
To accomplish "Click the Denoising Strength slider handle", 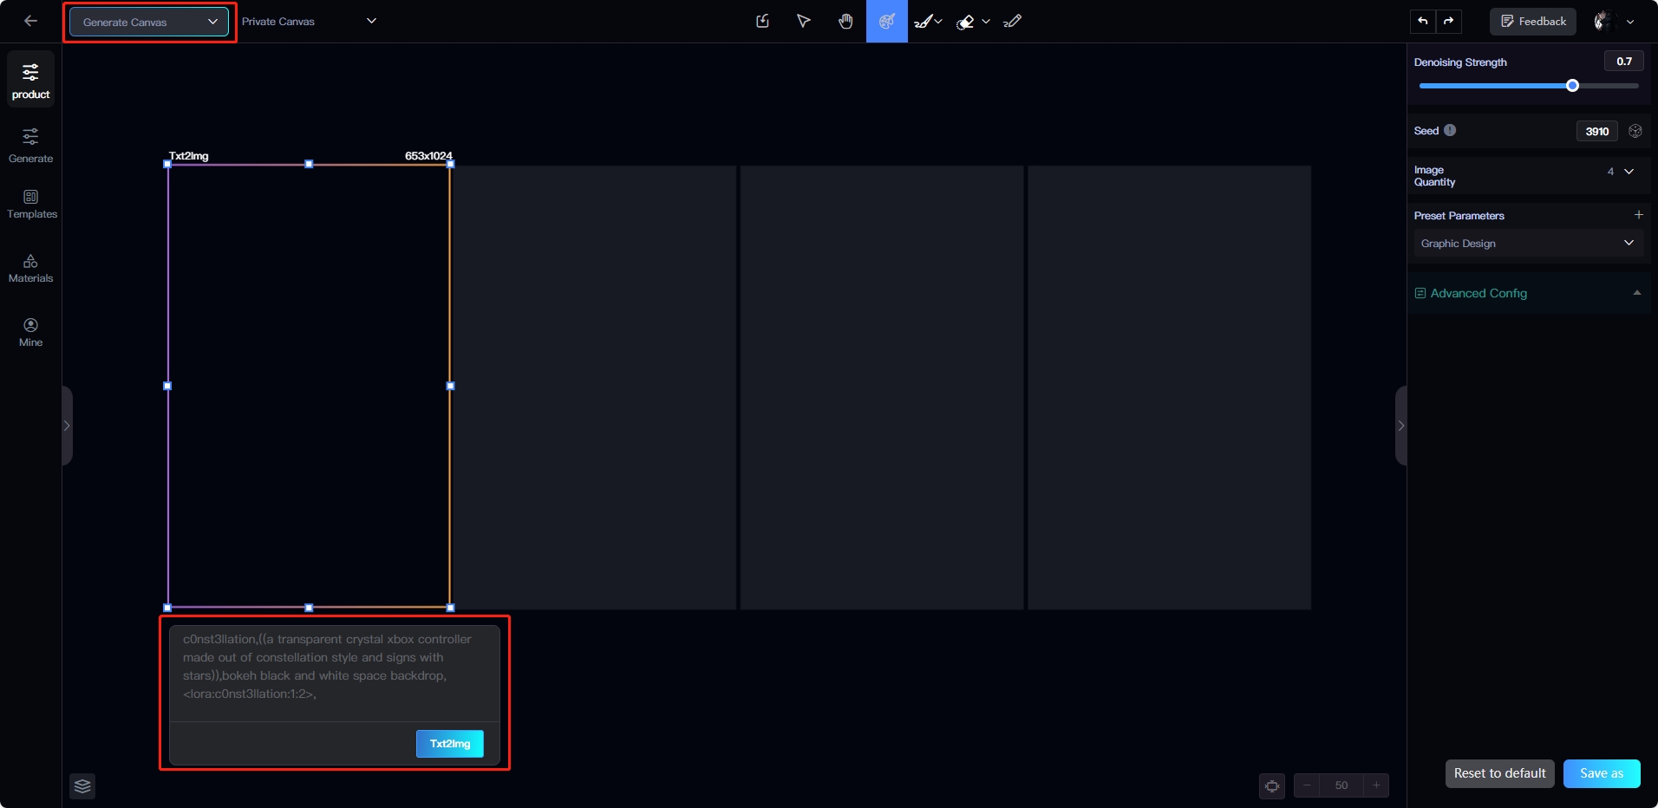I will click(1572, 86).
